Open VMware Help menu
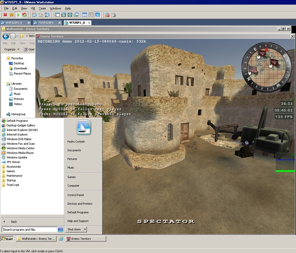This screenshot has width=296, height=253. tap(68, 8)
